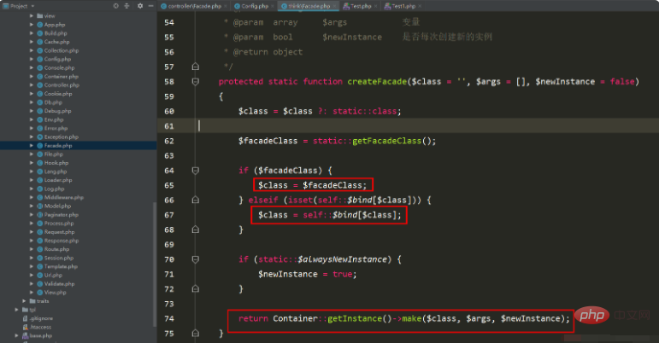Image resolution: width=659 pixels, height=343 pixels.
Task: Click the base.php file icon
Action: 26,335
